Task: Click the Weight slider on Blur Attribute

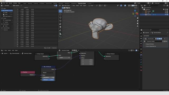Action: [x=48, y=80]
